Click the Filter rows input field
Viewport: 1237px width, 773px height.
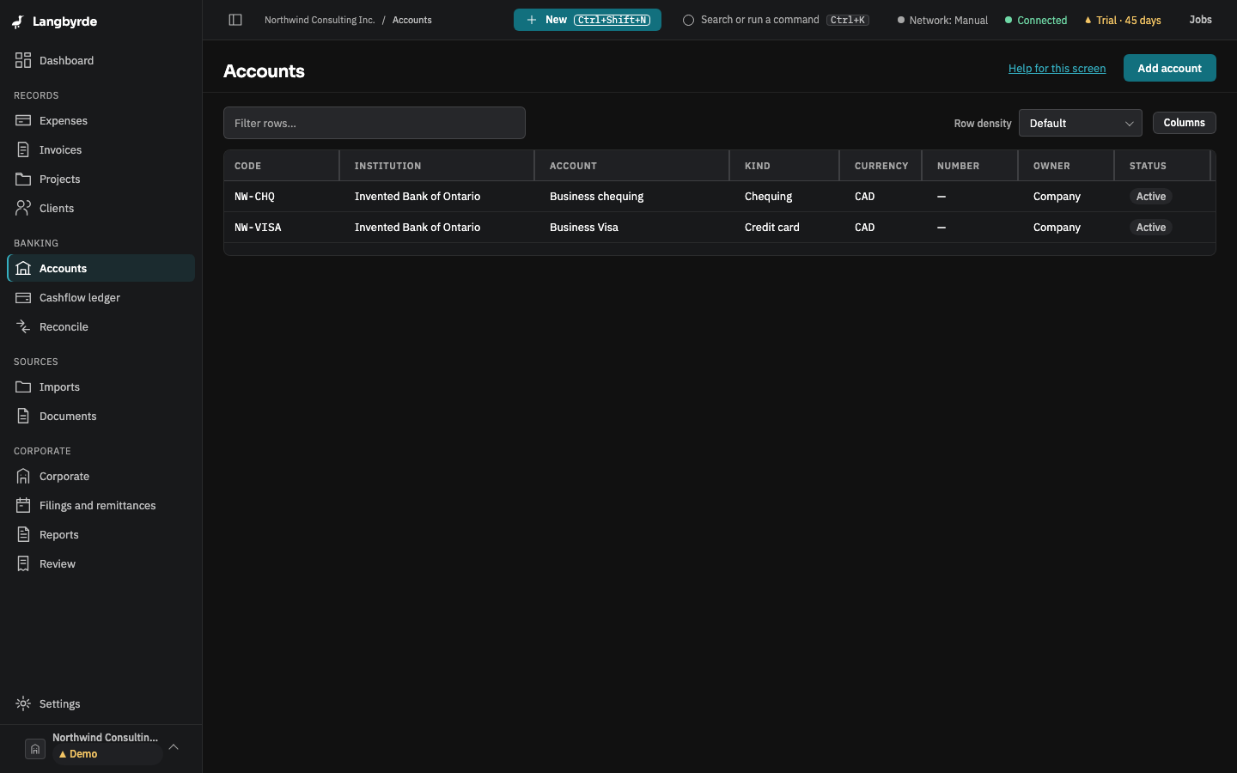(375, 123)
